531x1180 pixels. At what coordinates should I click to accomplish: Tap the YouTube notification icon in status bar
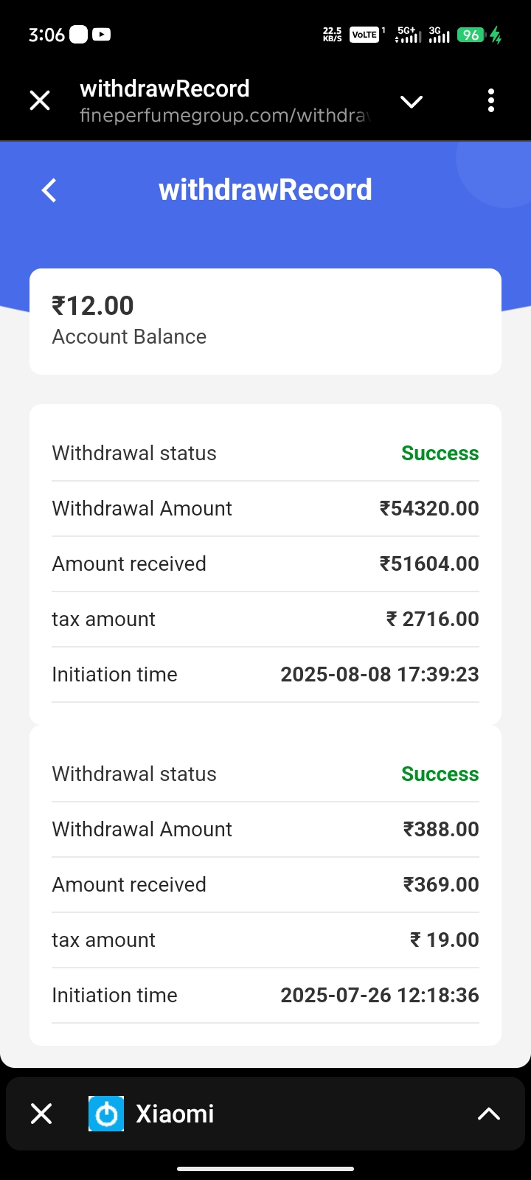pos(102,35)
